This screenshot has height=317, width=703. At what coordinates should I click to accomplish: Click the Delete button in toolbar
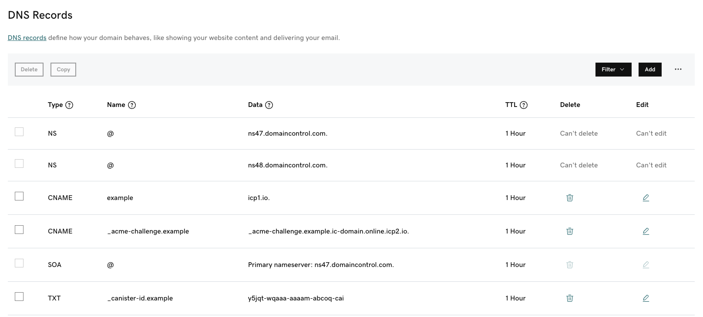[29, 70]
